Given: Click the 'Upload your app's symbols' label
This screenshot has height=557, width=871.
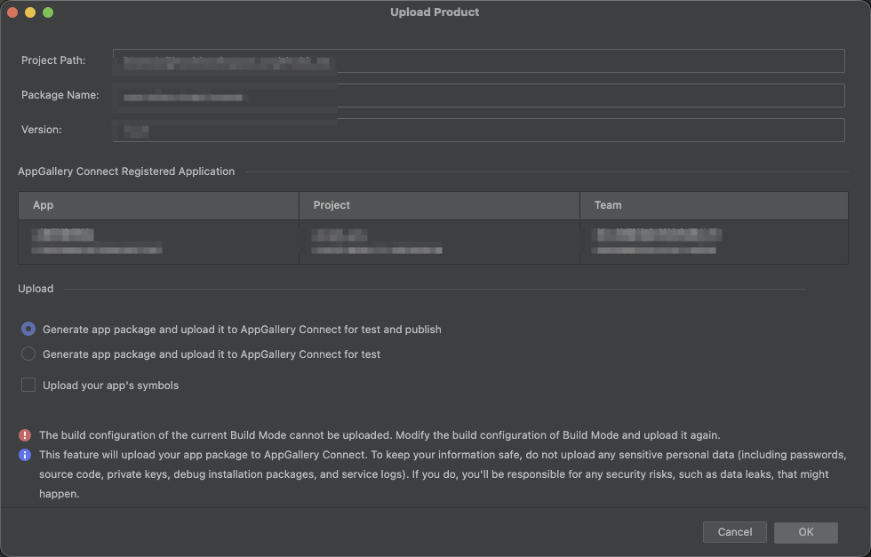Looking at the screenshot, I should pos(110,386).
